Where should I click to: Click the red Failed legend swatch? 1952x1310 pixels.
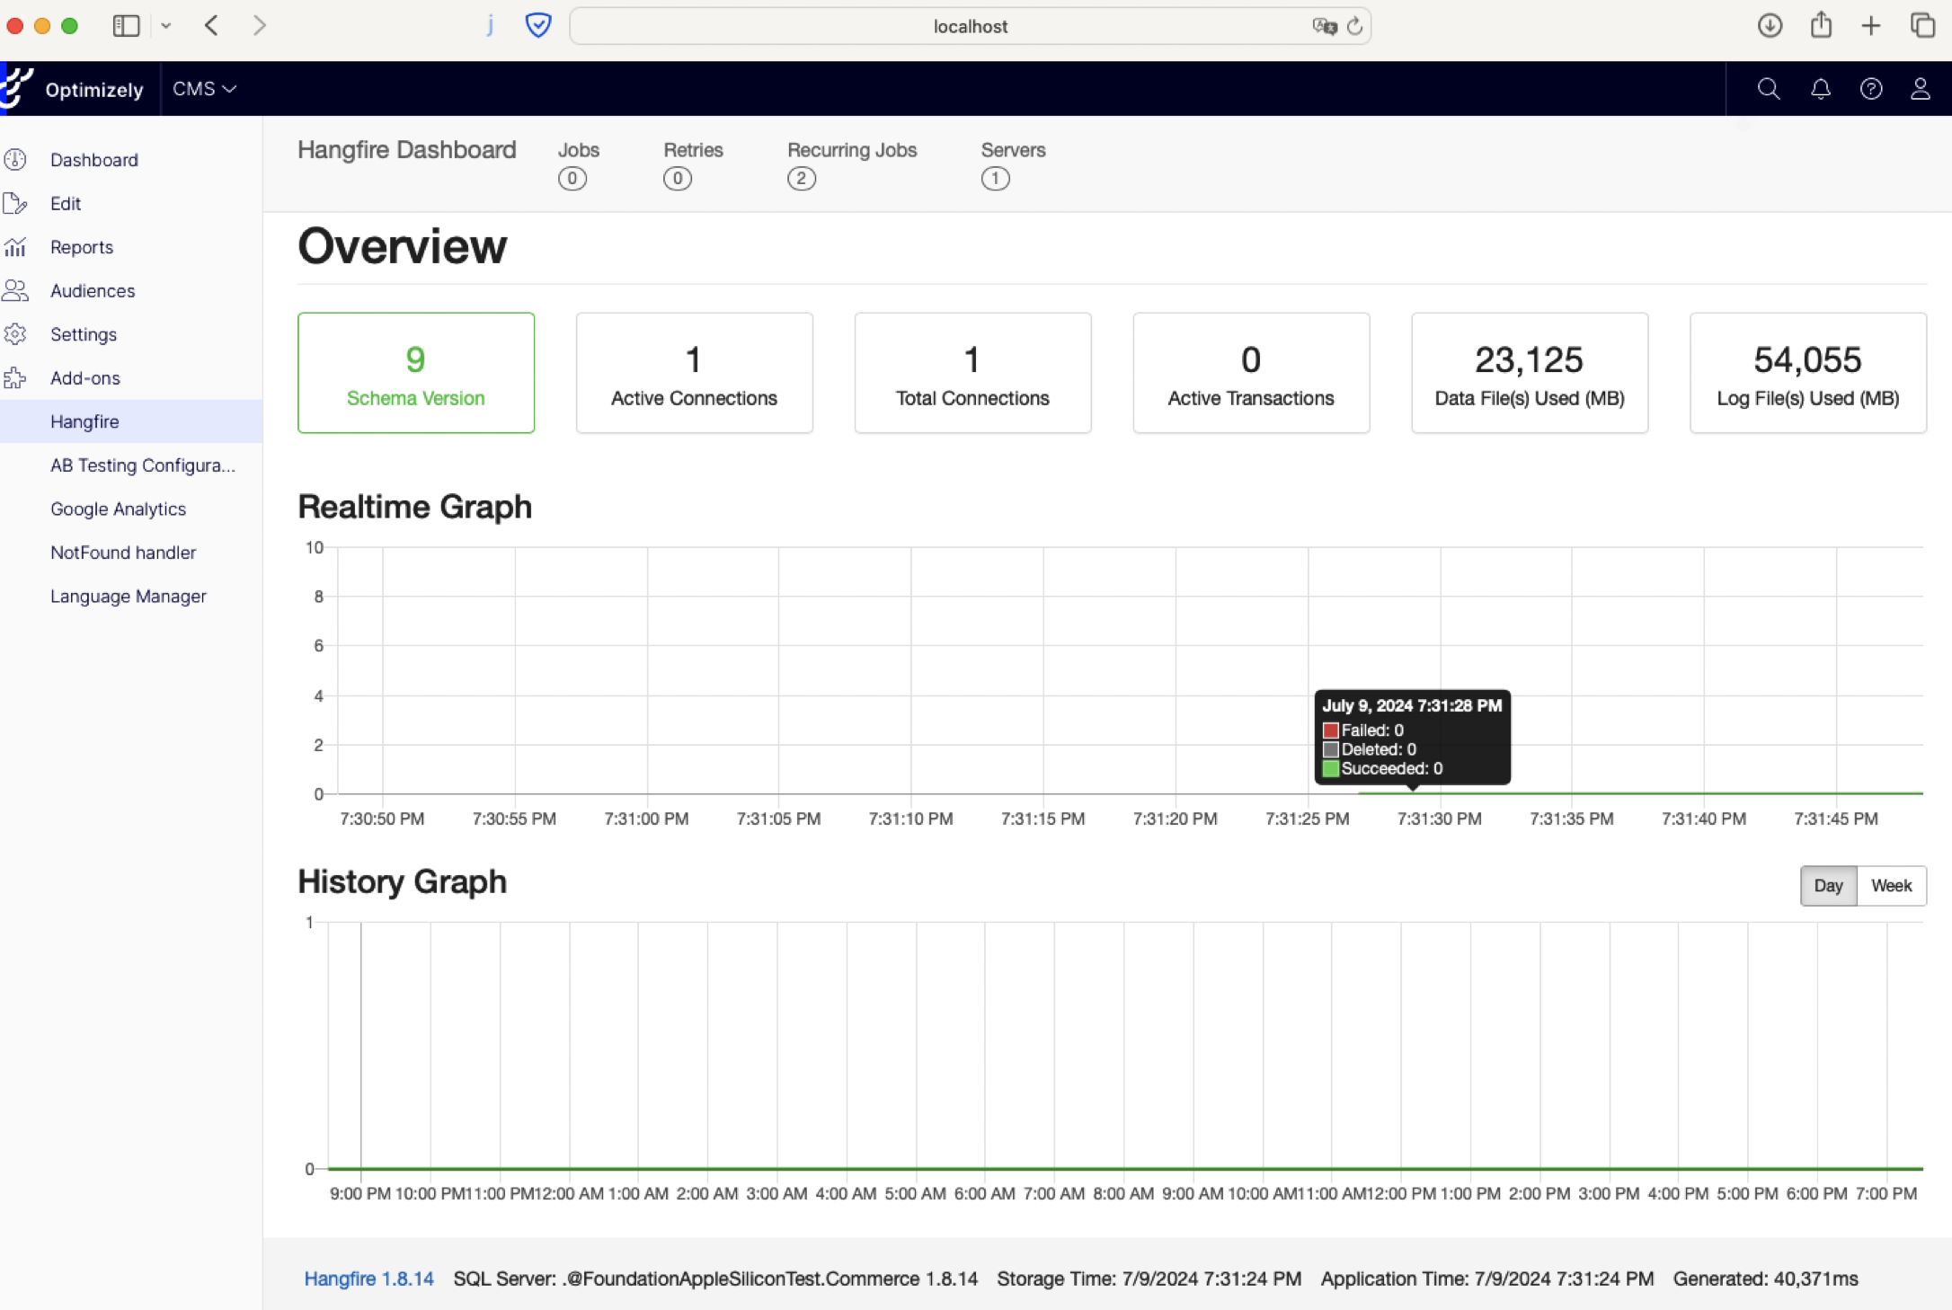(1331, 730)
